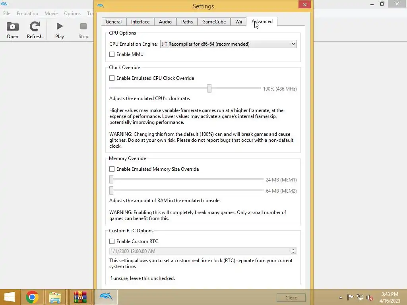
Task: Click the network tray icon
Action: click(360, 297)
